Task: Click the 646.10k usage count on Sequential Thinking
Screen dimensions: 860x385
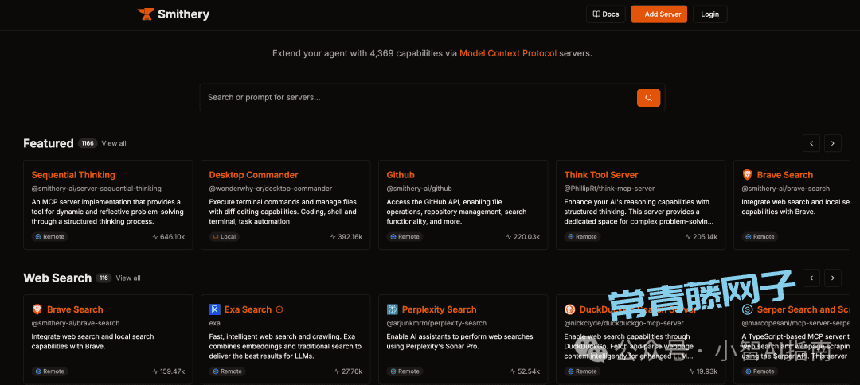Action: pyautogui.click(x=168, y=237)
